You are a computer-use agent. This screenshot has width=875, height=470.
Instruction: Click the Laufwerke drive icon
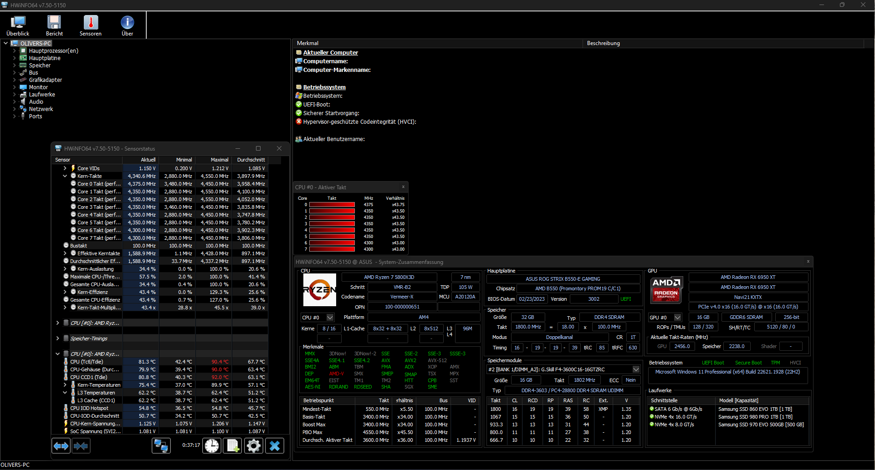pos(23,95)
